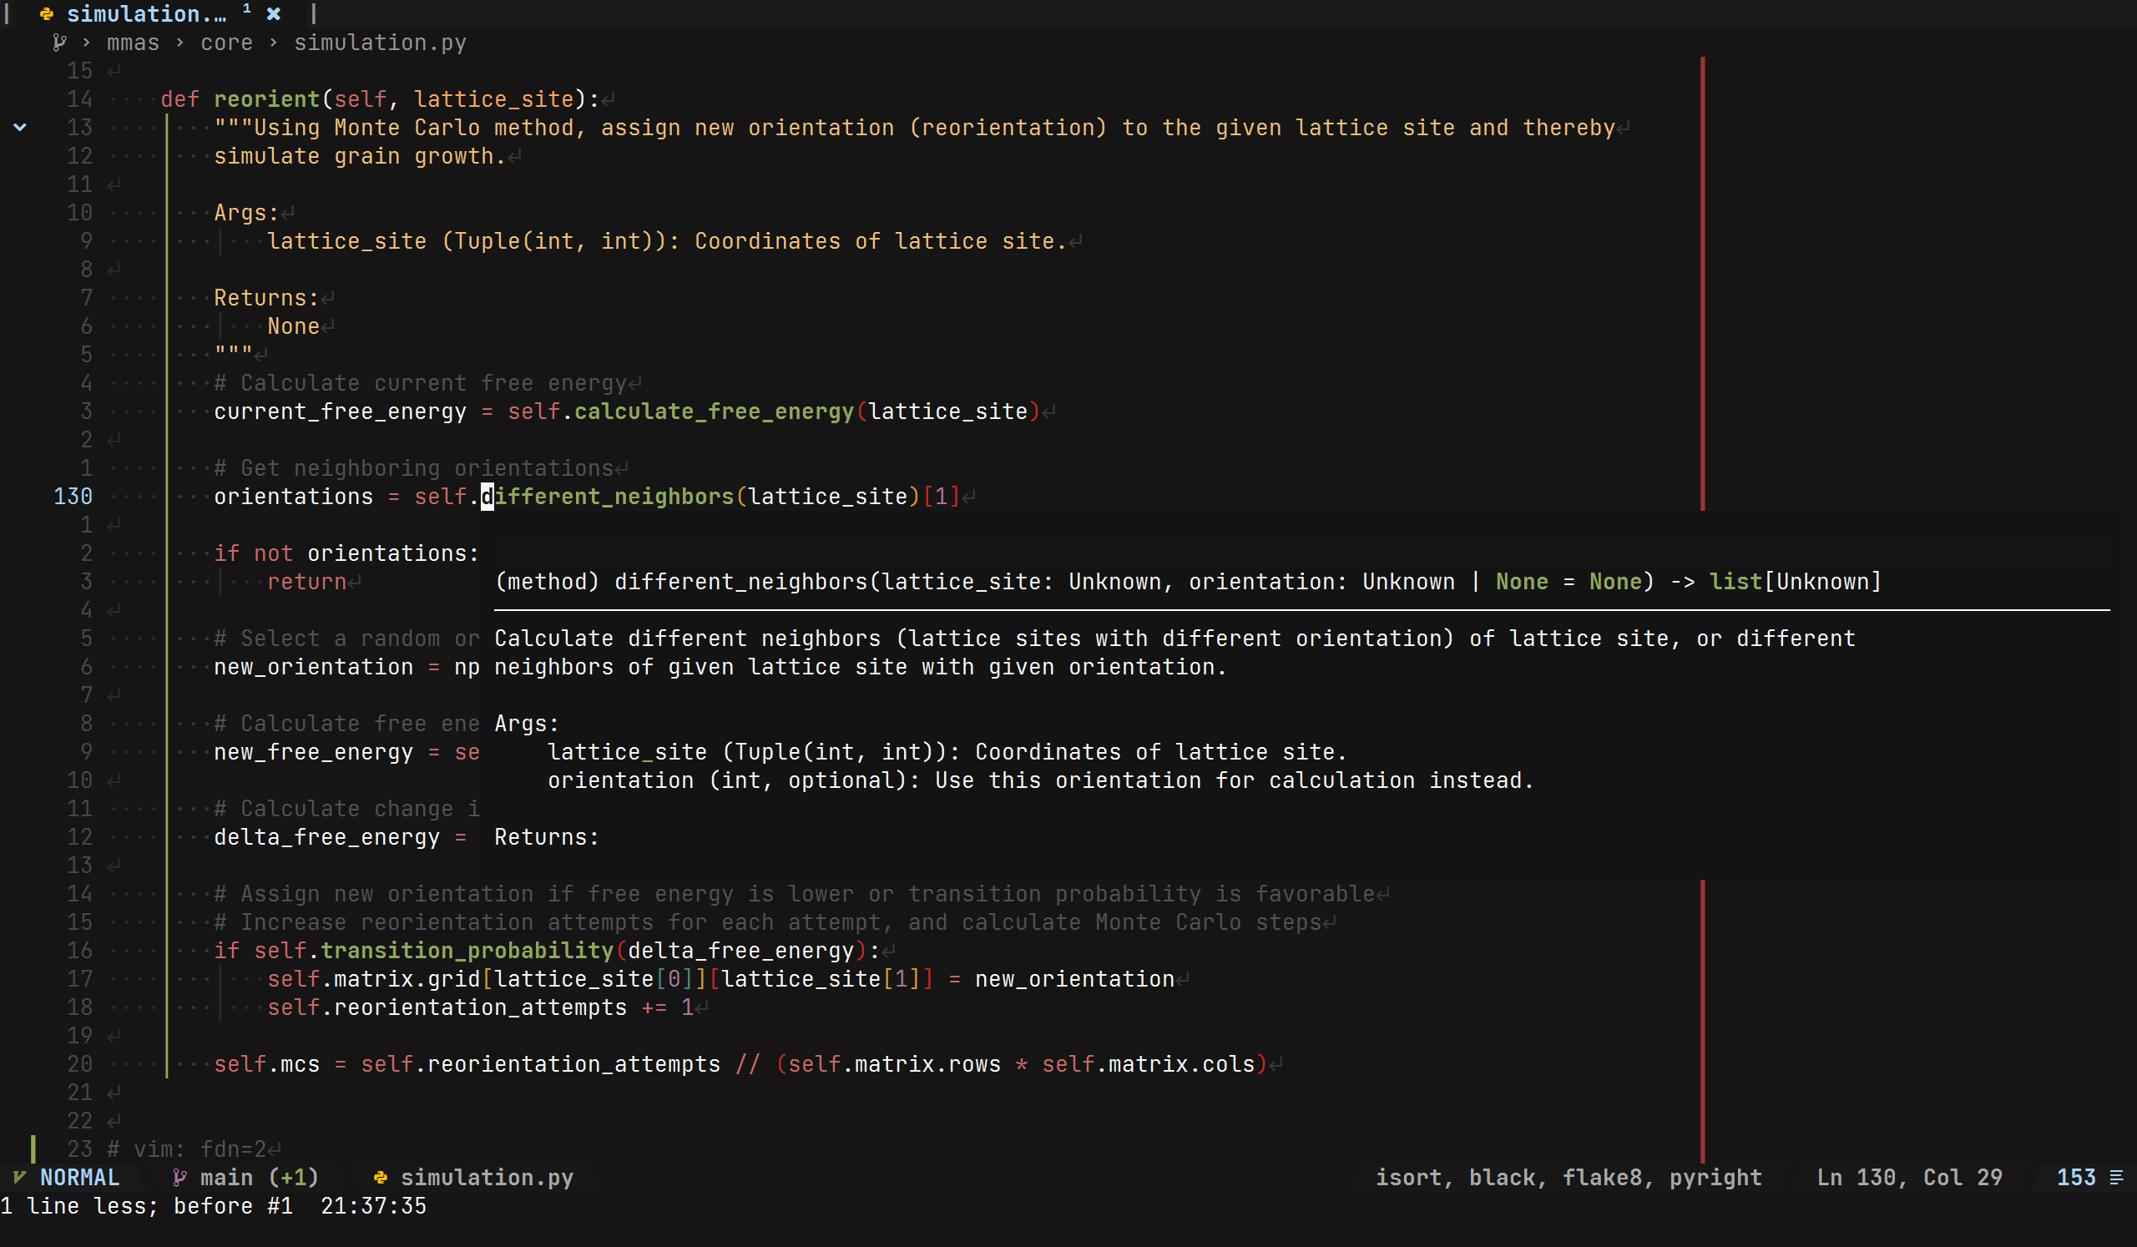
Task: Click current line number 130 in gutter
Action: pos(73,497)
